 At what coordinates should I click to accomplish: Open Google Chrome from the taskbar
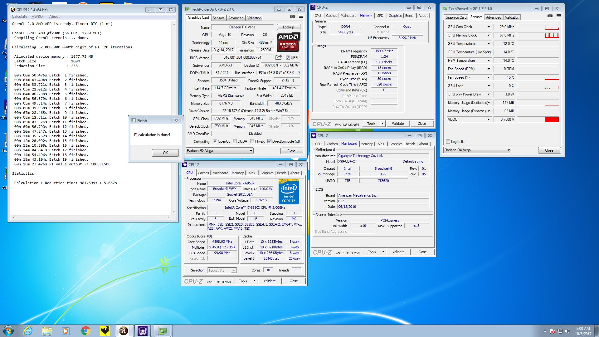[x=85, y=331]
